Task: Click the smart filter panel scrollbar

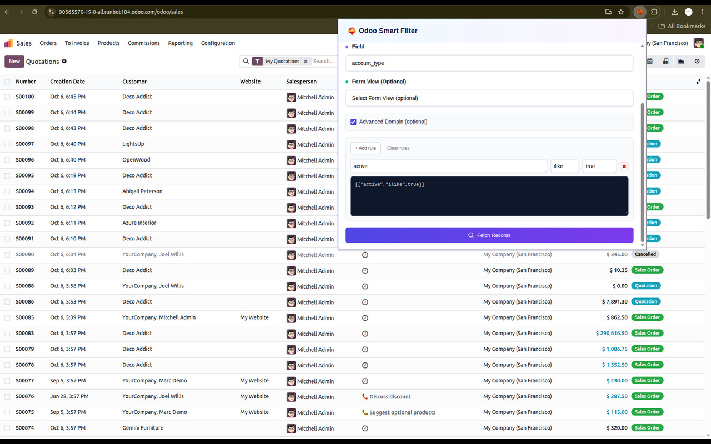Action: pos(643,172)
